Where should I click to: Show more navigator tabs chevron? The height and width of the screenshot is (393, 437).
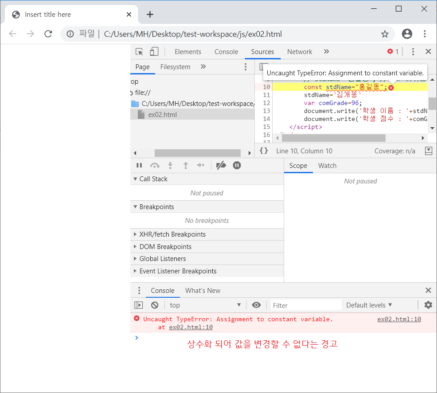[203, 66]
